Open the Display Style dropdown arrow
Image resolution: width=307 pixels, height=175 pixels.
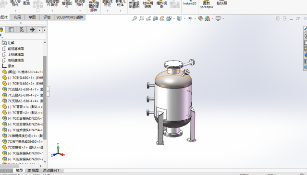[x=184, y=19]
